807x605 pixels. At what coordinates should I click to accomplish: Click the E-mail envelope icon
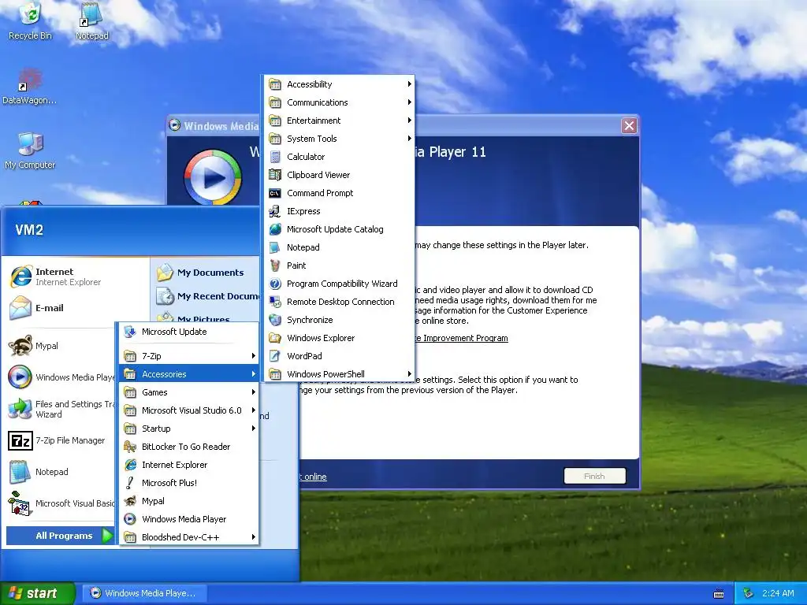[20, 308]
